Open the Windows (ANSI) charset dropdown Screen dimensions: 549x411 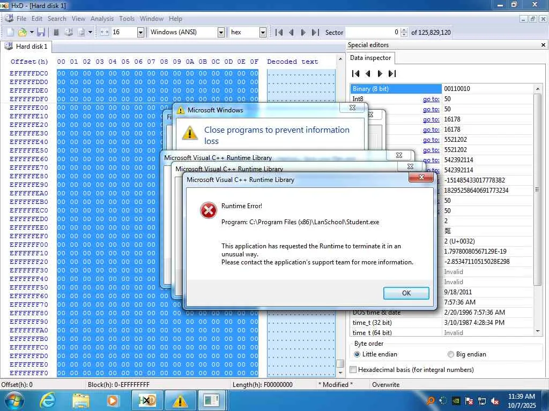coord(221,33)
